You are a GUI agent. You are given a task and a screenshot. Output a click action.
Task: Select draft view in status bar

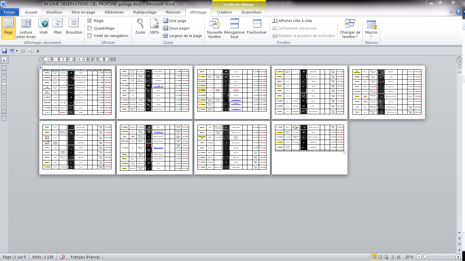(398, 257)
